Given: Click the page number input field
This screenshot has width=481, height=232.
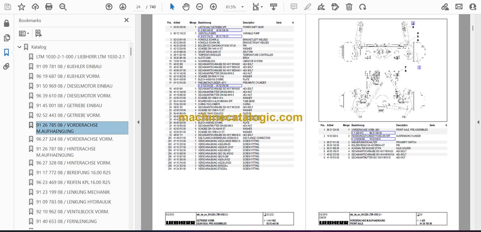Looking at the screenshot, I should [138, 7].
